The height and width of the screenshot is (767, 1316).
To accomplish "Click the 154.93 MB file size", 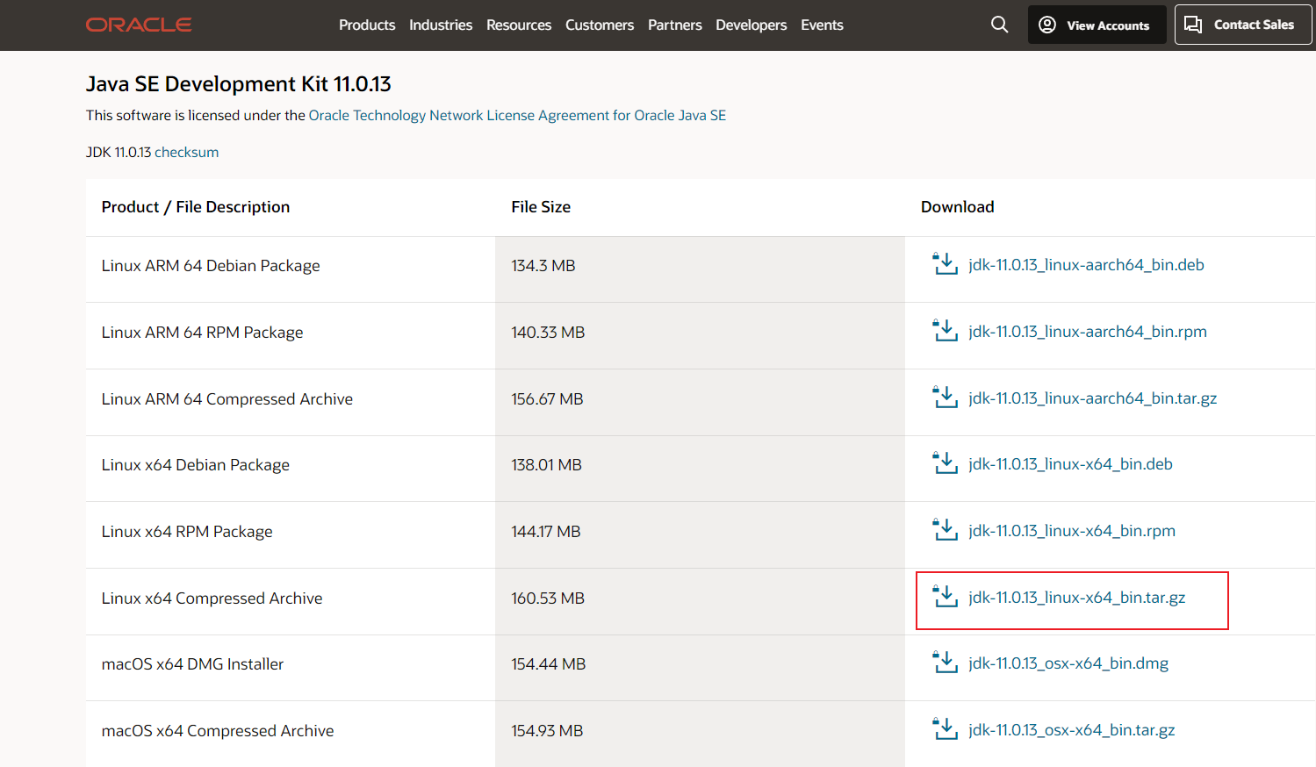I will (548, 730).
